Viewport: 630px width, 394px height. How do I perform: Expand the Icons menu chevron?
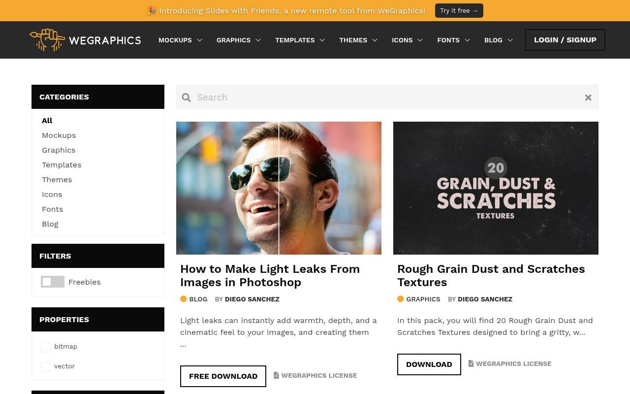click(x=420, y=40)
